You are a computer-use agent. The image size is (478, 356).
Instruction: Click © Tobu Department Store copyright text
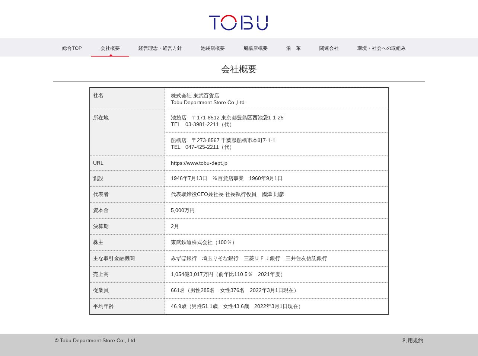click(x=96, y=340)
